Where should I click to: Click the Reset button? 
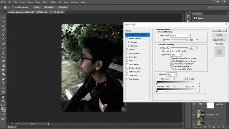click(219, 35)
